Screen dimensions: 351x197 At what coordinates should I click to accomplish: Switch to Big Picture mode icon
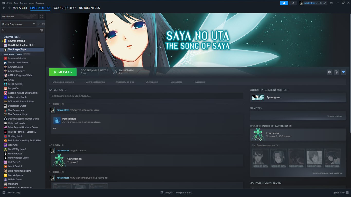(x=331, y=3)
